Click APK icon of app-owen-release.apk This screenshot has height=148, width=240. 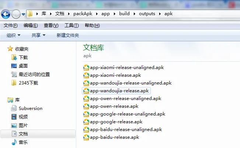point(86,106)
